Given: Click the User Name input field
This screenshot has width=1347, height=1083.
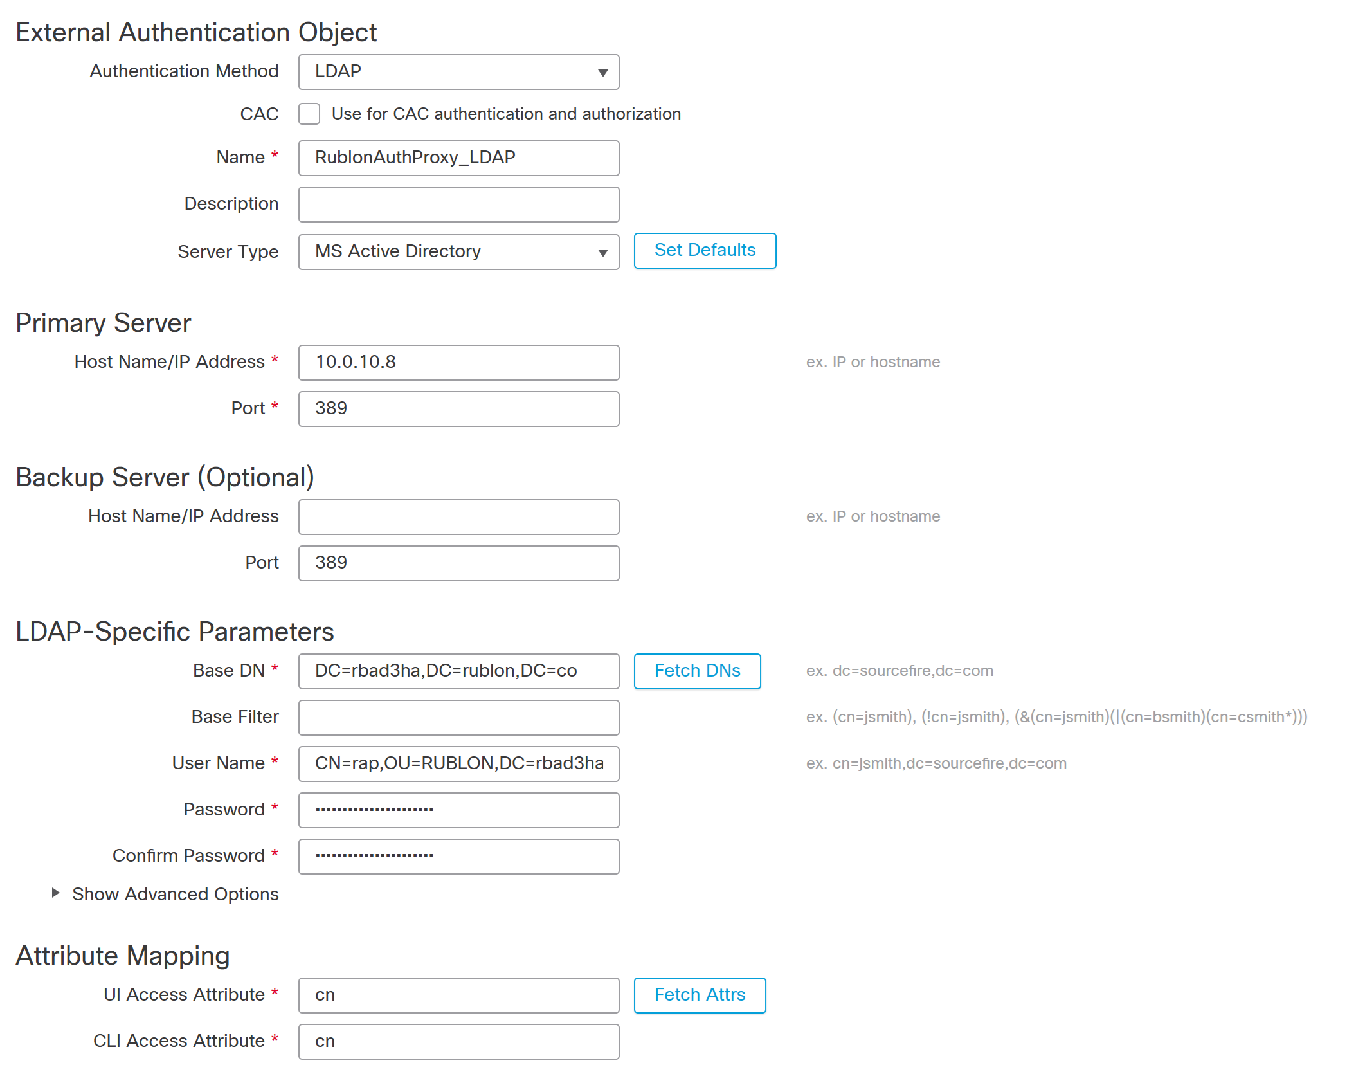Looking at the screenshot, I should (458, 764).
